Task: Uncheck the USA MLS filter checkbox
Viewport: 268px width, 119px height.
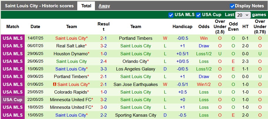Action: 171,15
